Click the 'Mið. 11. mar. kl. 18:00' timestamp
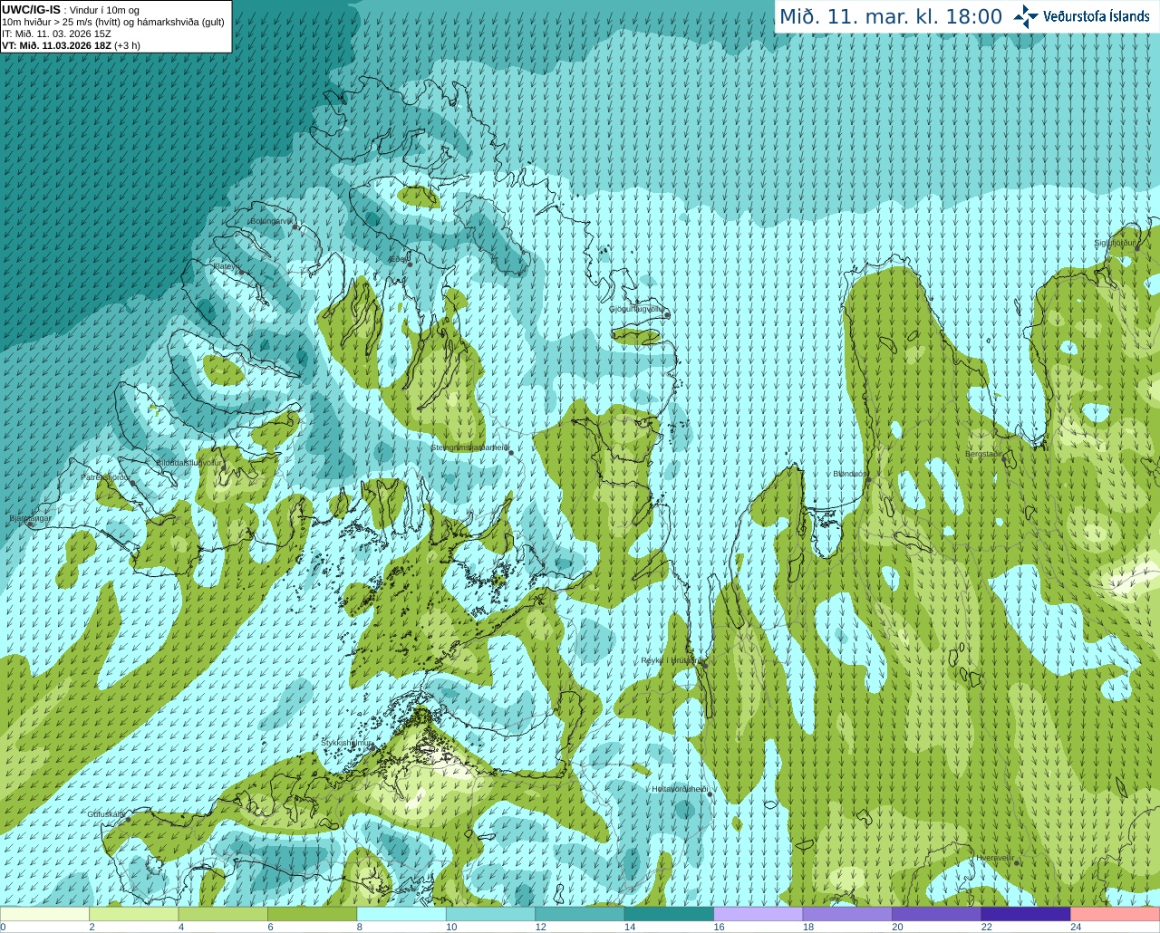The height and width of the screenshot is (933, 1160). 891,16
